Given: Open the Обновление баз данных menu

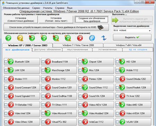Looking at the screenshot, I should point(16,8).
